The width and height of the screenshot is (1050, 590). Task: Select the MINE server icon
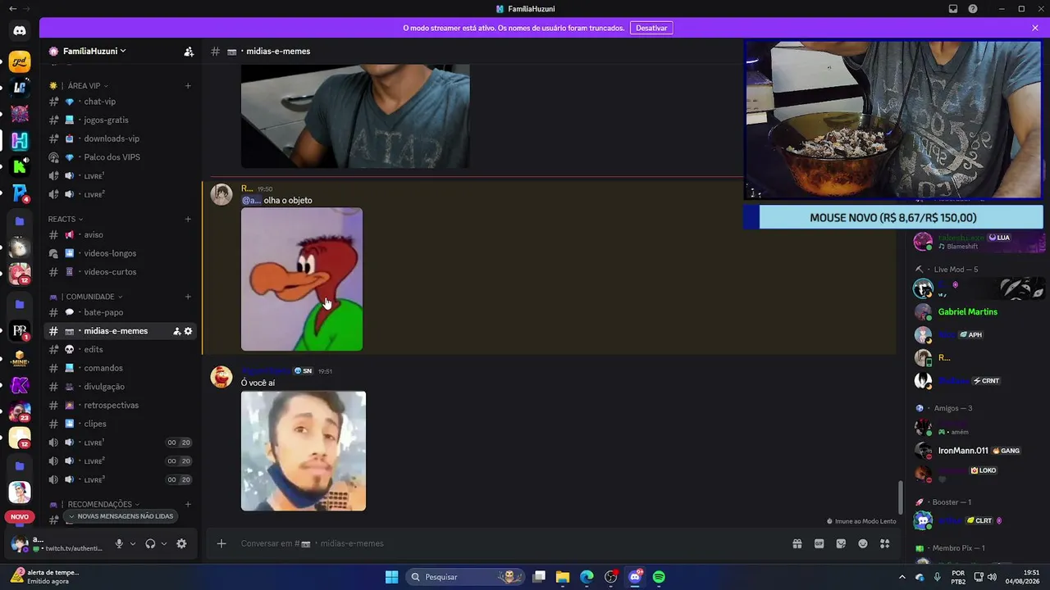(x=20, y=359)
